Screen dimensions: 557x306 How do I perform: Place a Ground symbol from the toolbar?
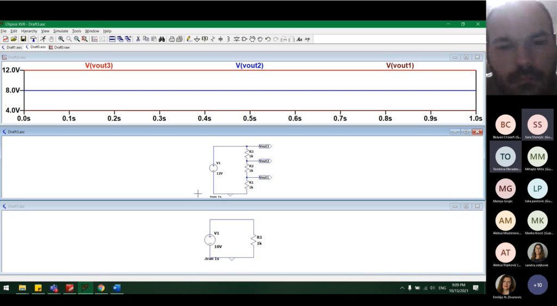pyautogui.click(x=197, y=39)
